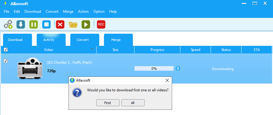Toggle the select-all checkbox in header
273x115 pixels.
(6, 50)
